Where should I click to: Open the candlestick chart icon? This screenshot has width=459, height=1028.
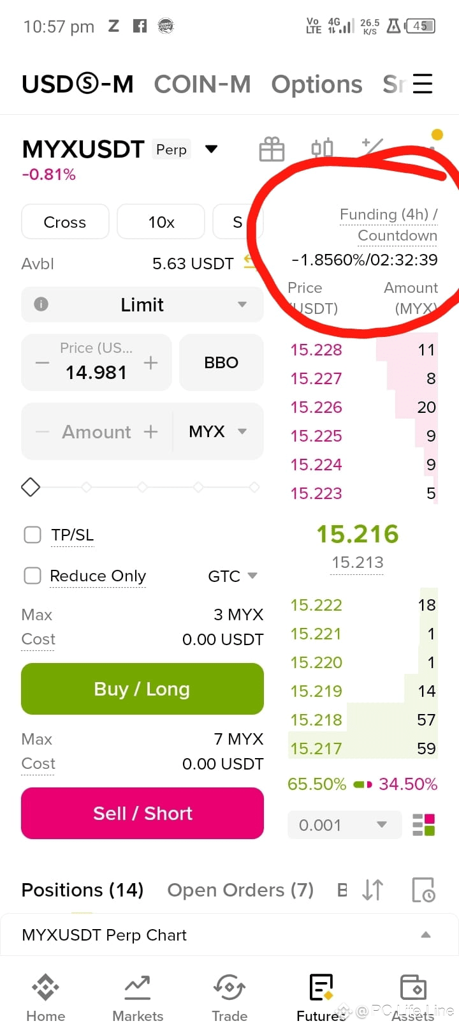click(x=322, y=149)
